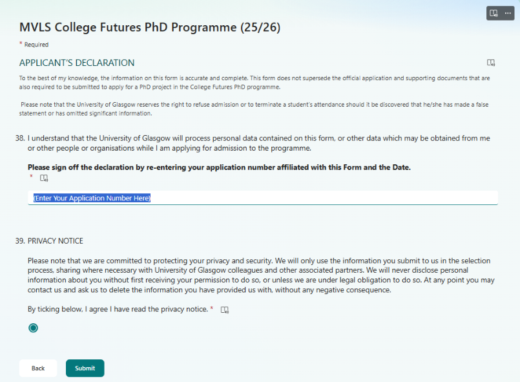Open Immersive Reader from the top-right toolbar

point(494,13)
